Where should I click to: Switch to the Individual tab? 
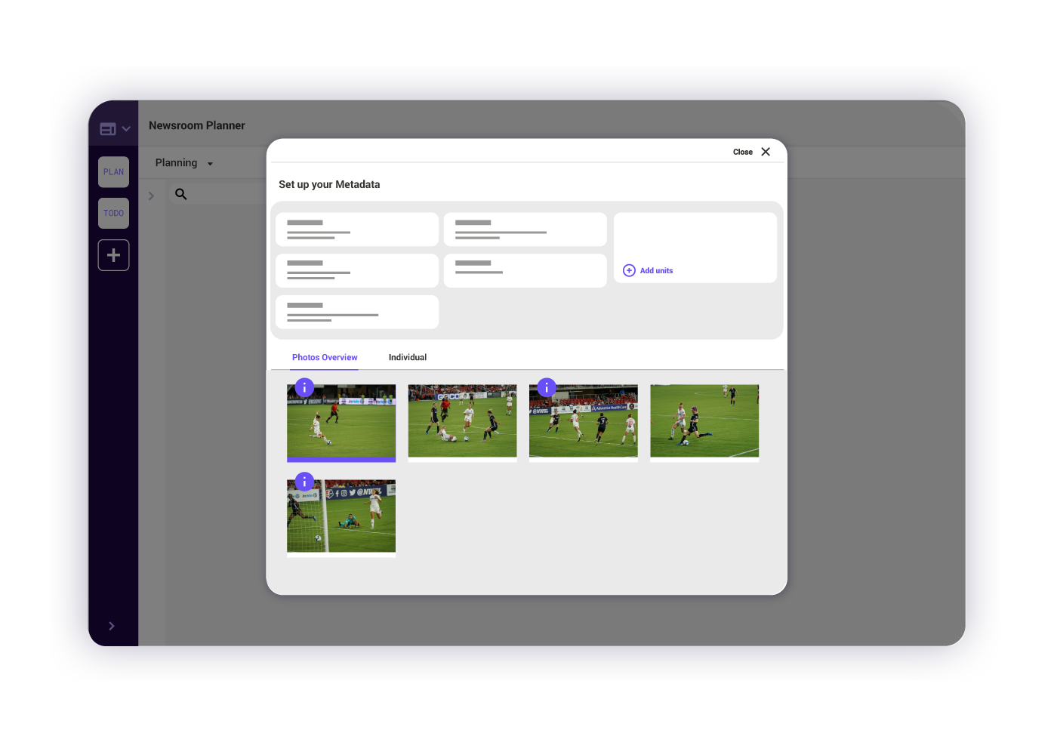click(408, 358)
